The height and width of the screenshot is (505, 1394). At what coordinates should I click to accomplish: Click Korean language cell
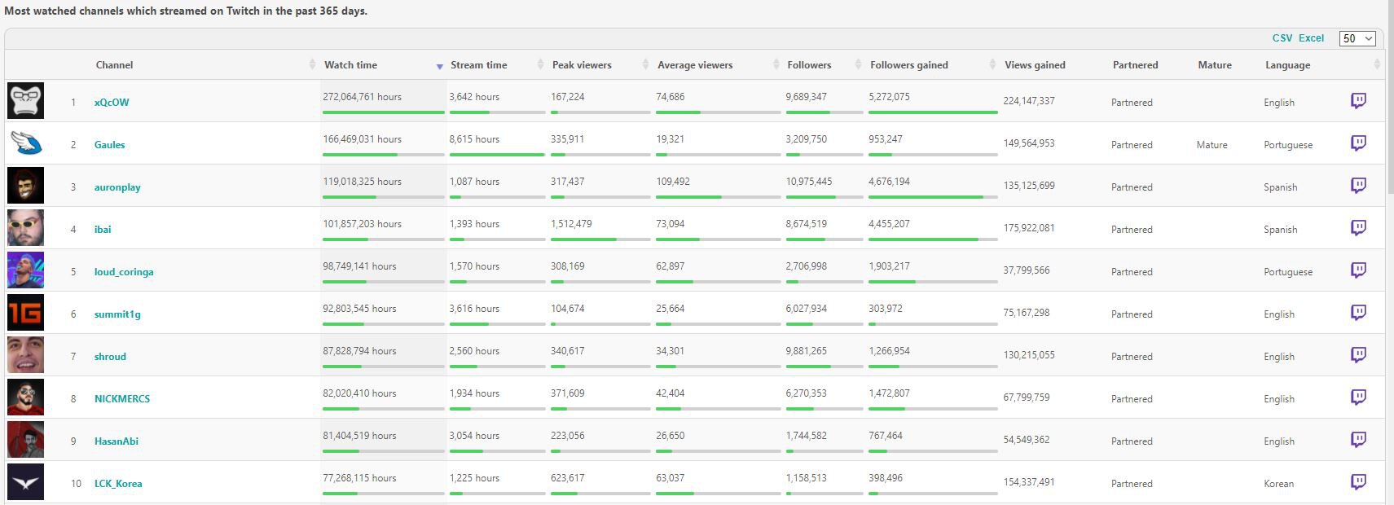1278,484
